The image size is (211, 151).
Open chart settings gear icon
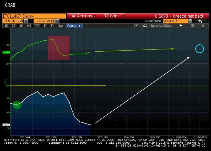pyautogui.click(x=203, y=26)
